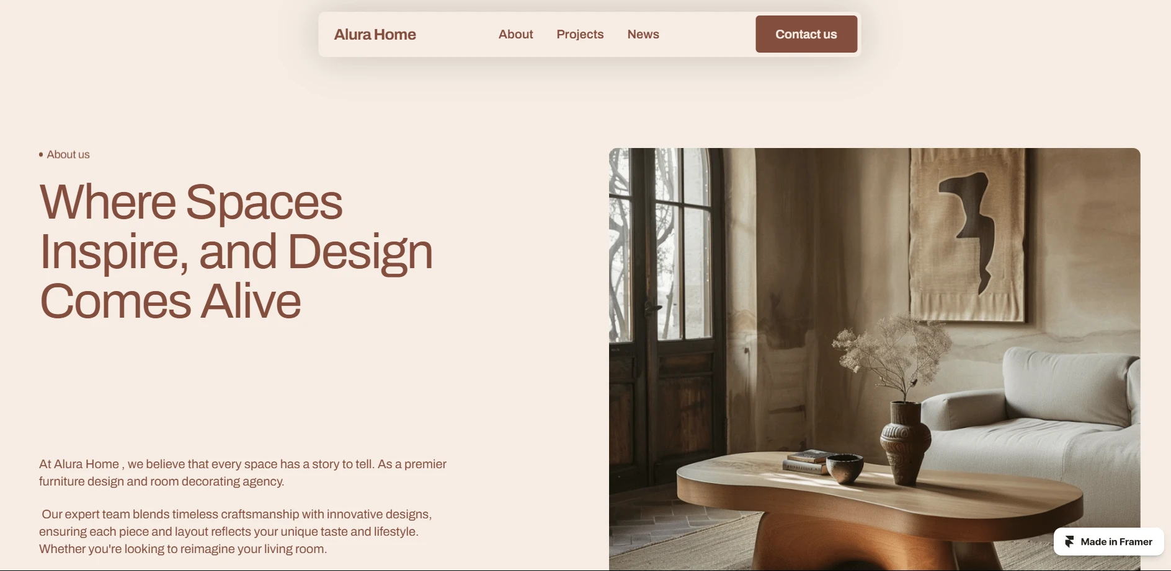Click the word Design in the heading

tap(360, 252)
